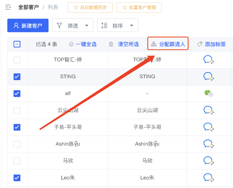Click WeCom chat icon for 马欣

click(x=209, y=161)
